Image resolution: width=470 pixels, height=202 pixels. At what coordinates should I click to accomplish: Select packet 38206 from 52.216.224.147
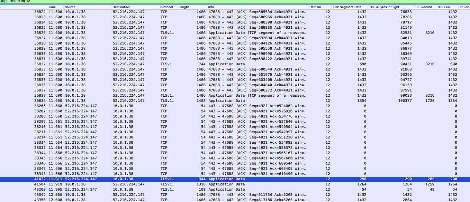[x=138, y=106]
